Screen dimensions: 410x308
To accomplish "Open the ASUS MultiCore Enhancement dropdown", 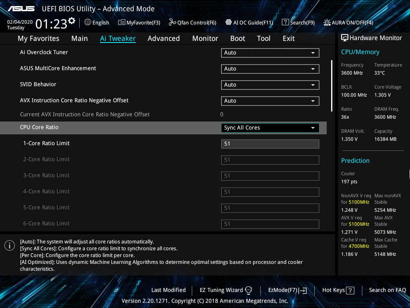I will point(270,69).
